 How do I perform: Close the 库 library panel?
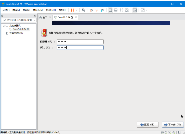click(x=35, y=16)
